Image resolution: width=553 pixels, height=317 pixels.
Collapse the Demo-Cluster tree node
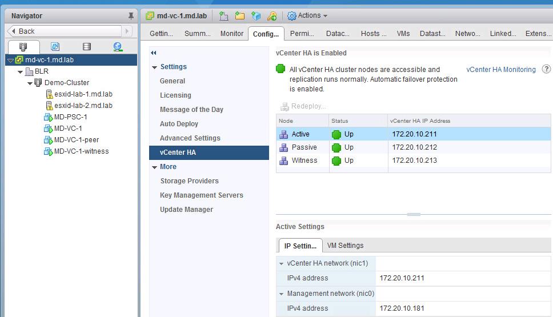(x=30, y=83)
